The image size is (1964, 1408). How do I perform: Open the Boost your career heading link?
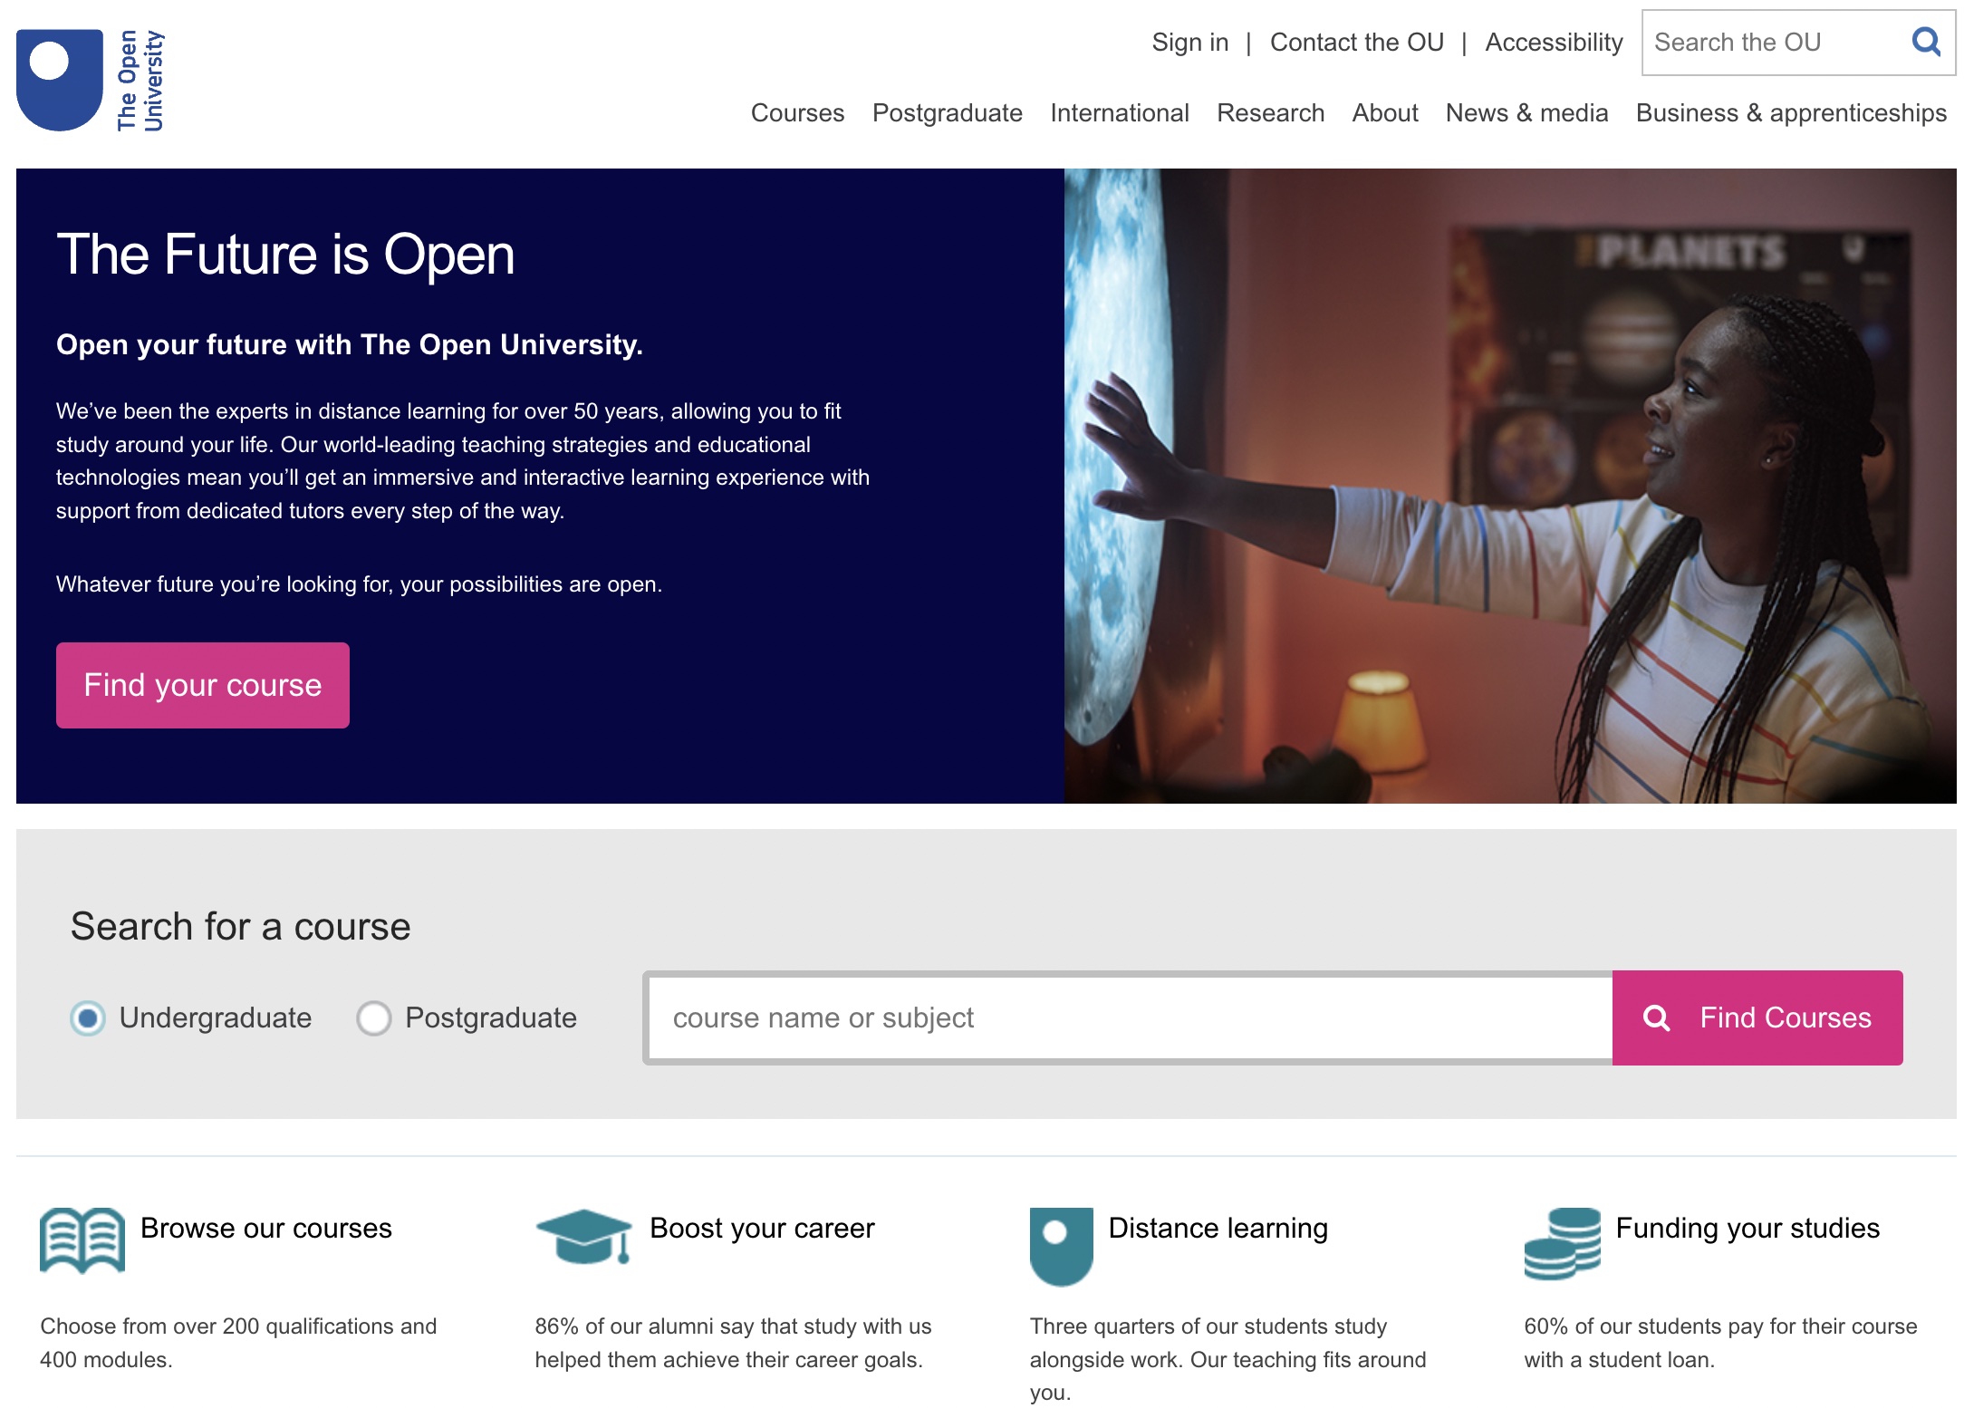[x=762, y=1228]
